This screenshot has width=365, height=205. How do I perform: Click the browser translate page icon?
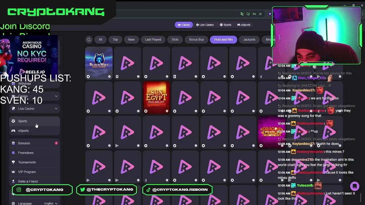pos(242,14)
